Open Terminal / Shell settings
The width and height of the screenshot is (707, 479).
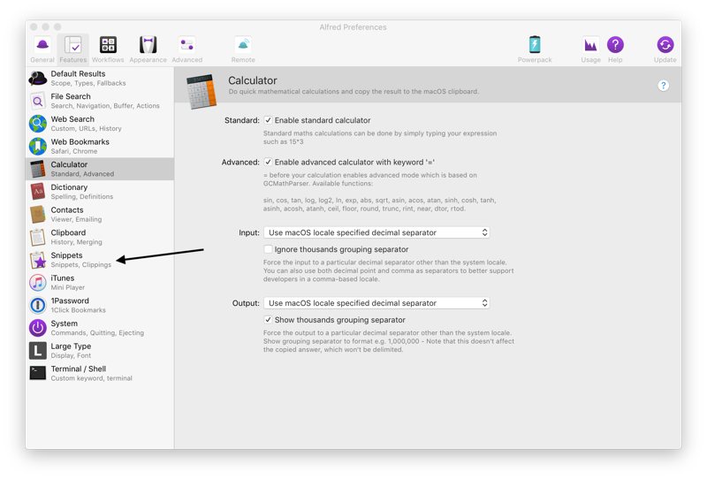tap(100, 373)
